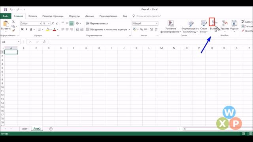The width and height of the screenshot is (253, 142).
Task: Center text horizontally
Action: (67, 30)
